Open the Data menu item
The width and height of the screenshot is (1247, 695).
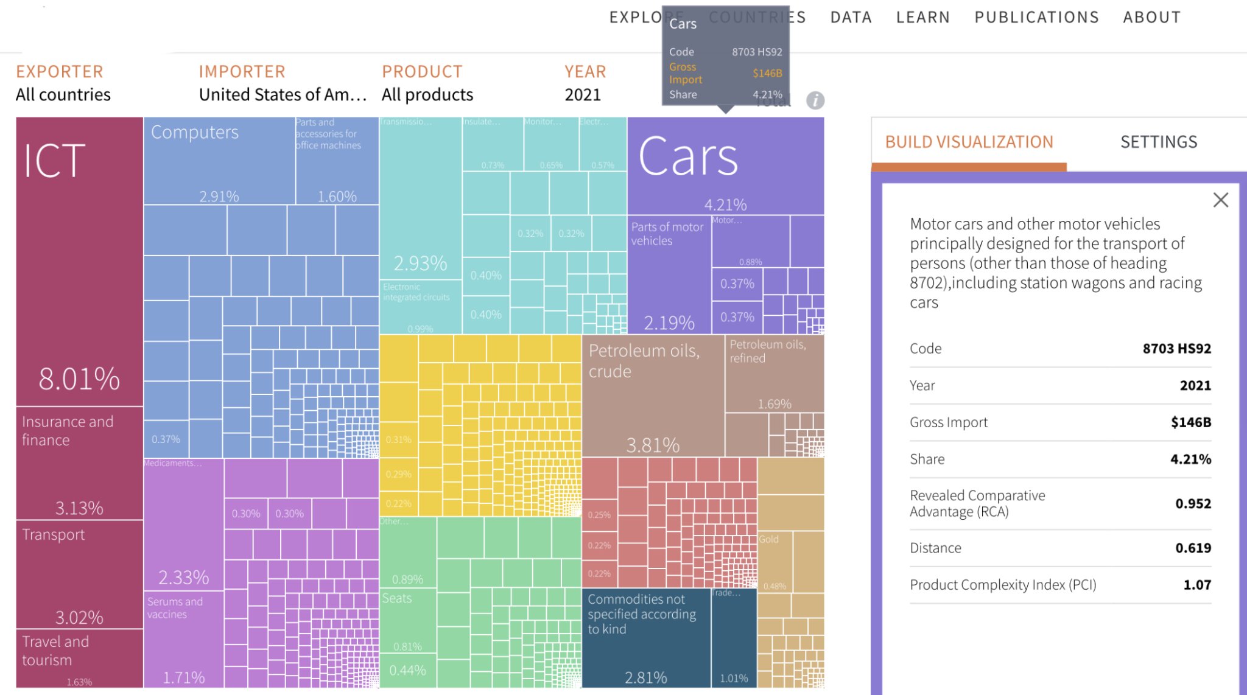click(x=851, y=17)
